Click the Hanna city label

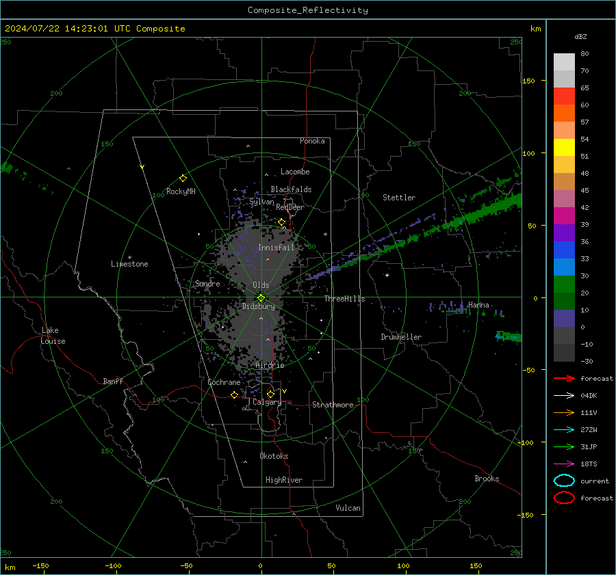pos(478,305)
